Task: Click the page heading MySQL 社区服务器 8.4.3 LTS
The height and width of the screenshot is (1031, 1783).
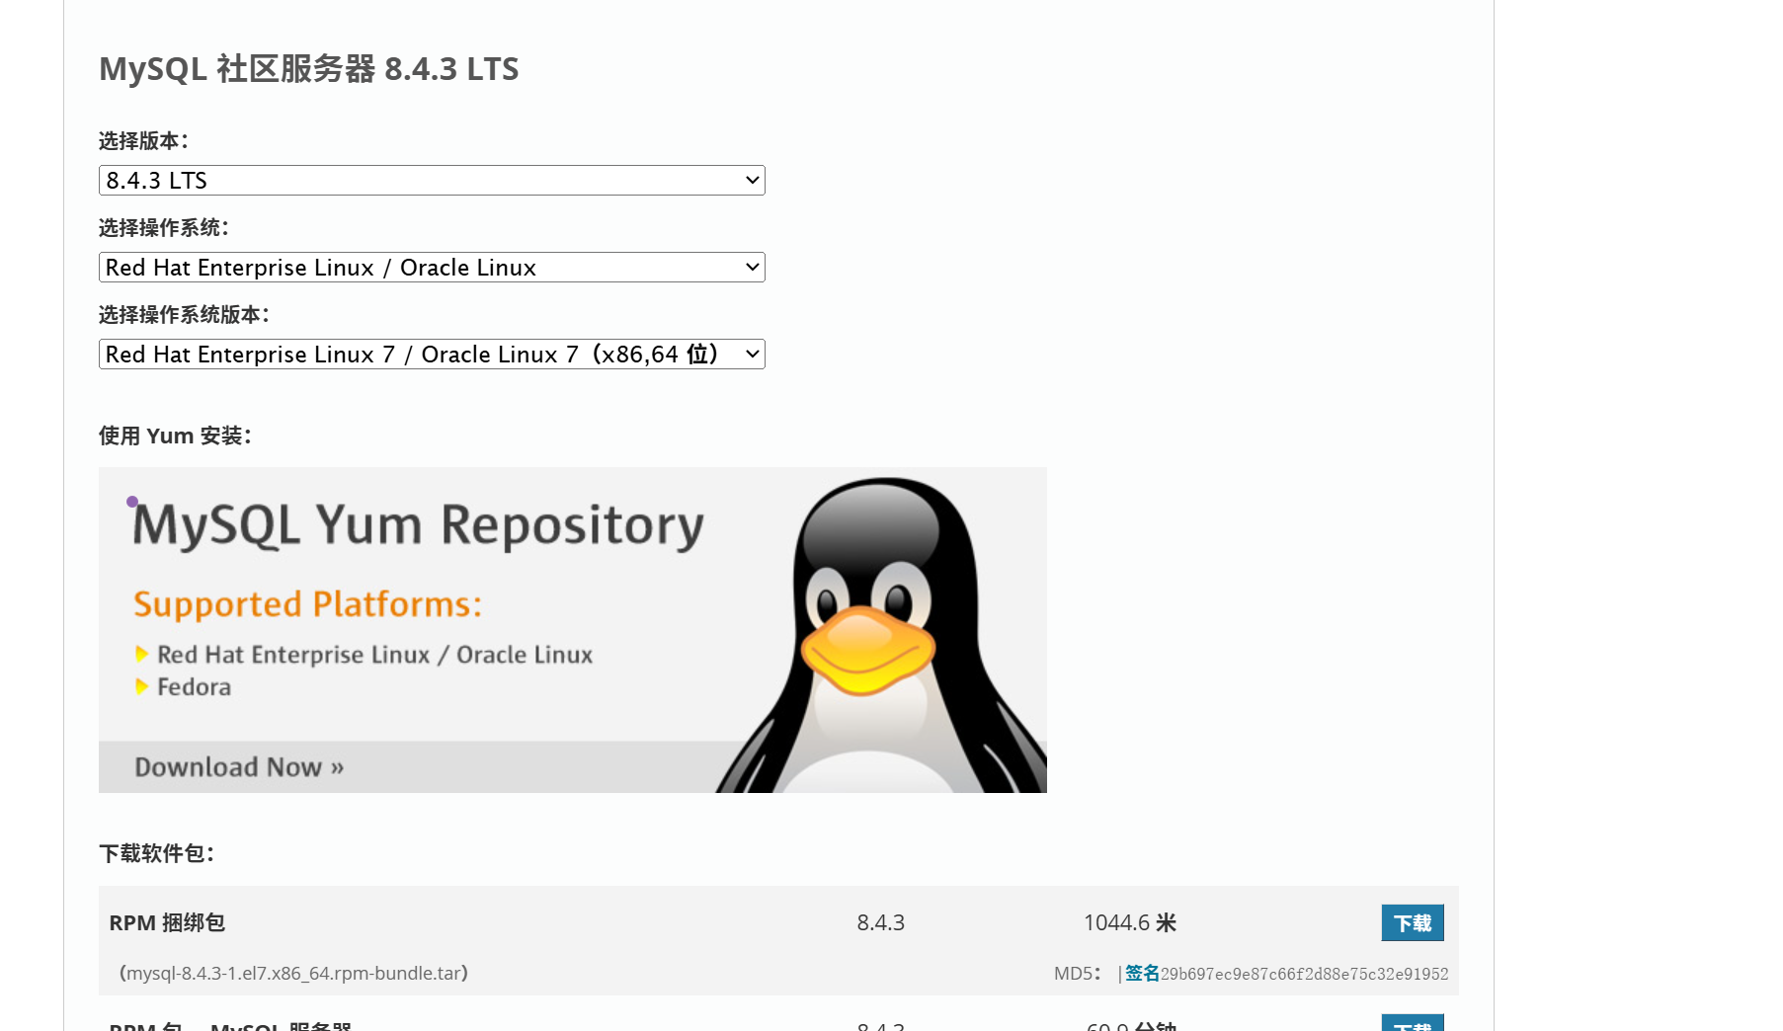Action: click(308, 69)
